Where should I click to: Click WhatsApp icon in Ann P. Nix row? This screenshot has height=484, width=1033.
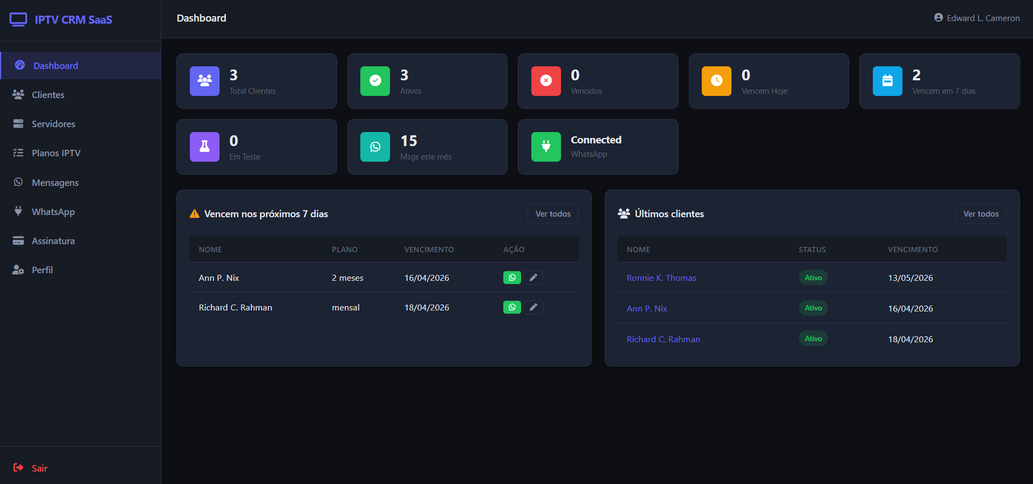click(x=511, y=278)
